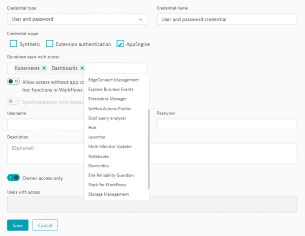This screenshot has width=305, height=236.
Task: Click the app list scrollbar
Action: pyautogui.click(x=148, y=149)
